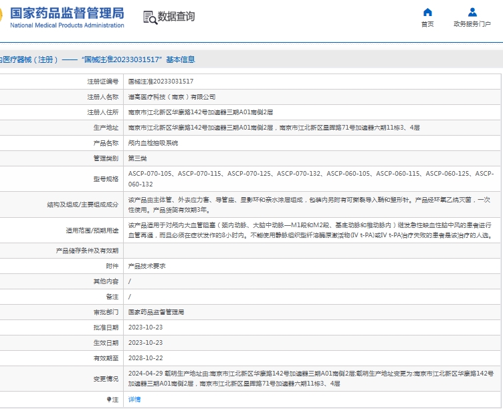Image resolution: width=503 pixels, height=413 pixels.
Task: Click National Medical Products Administration subtitle
Action: click(67, 25)
